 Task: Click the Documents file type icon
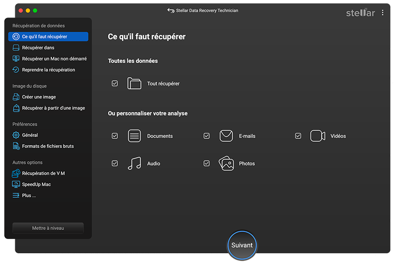[135, 136]
